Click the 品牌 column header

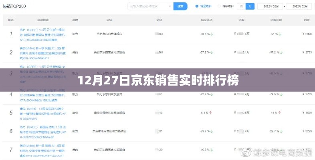pos(75,20)
